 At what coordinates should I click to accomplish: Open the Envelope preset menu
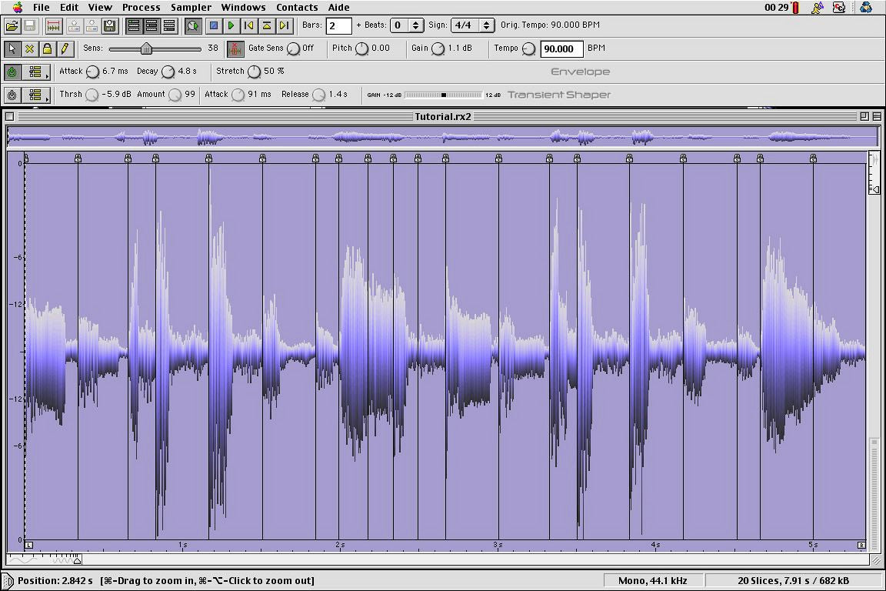[x=35, y=71]
